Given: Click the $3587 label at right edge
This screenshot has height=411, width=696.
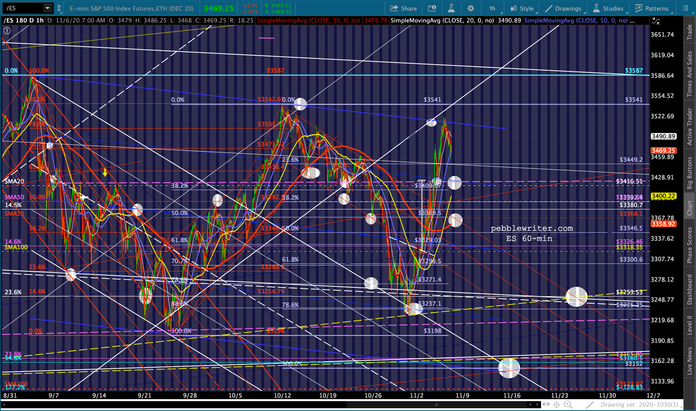Looking at the screenshot, I should [x=634, y=71].
